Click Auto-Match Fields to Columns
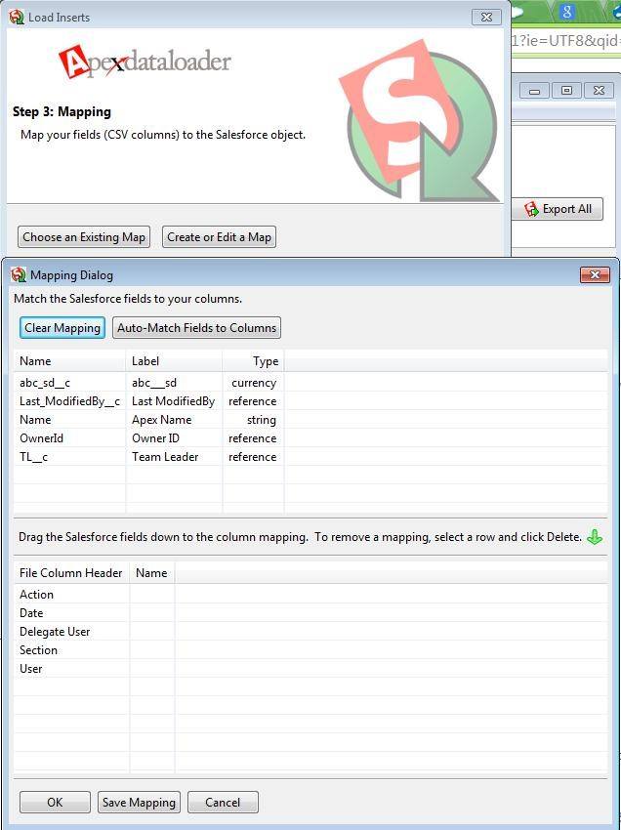Viewport: 621px width, 830px height. (196, 328)
